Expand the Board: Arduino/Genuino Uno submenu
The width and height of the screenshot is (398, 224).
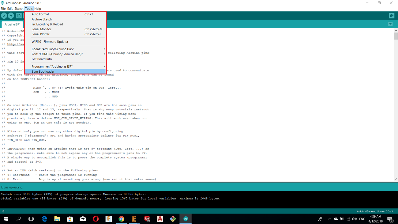click(65, 49)
